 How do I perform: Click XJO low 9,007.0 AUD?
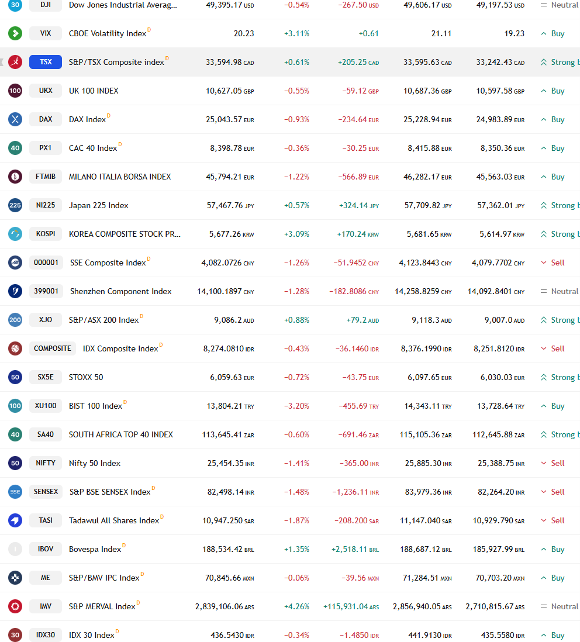point(505,320)
